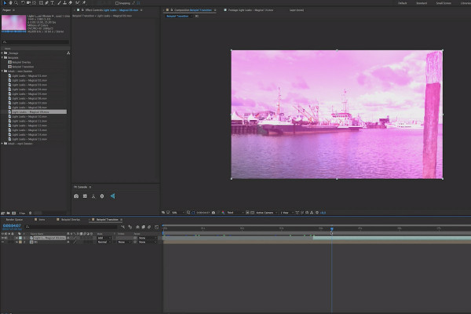Switch to Footage Light Leaks viewer tab

coord(250,10)
